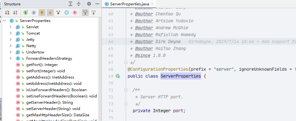The image size is (296, 121).
Task: Expand the Undertow class node
Action: point(11,52)
